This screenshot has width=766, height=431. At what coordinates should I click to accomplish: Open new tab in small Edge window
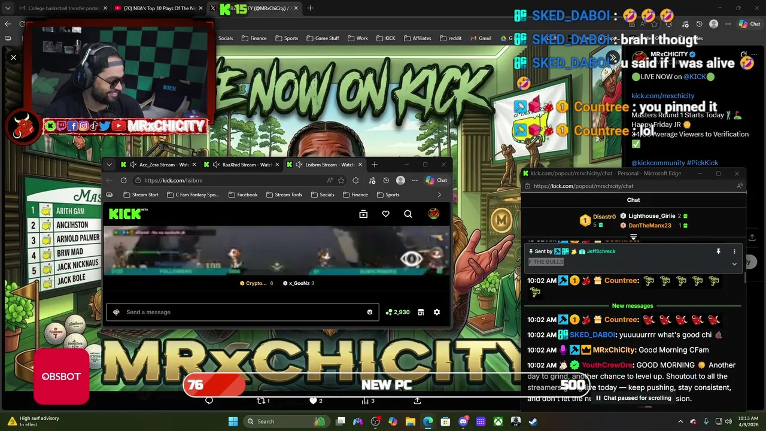[x=375, y=165]
